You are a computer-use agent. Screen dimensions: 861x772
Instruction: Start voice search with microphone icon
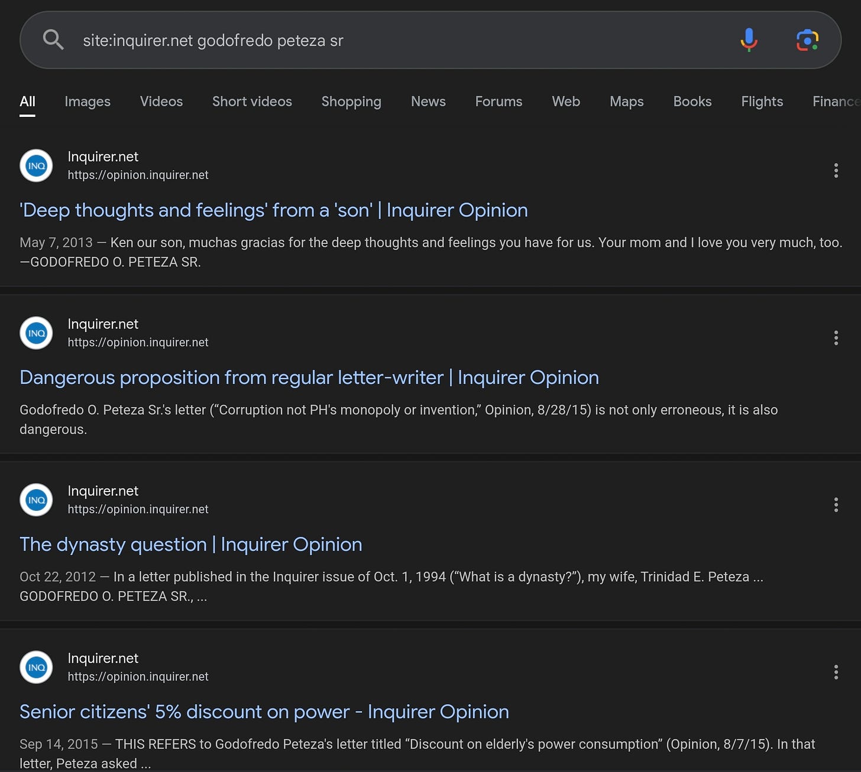pos(749,40)
